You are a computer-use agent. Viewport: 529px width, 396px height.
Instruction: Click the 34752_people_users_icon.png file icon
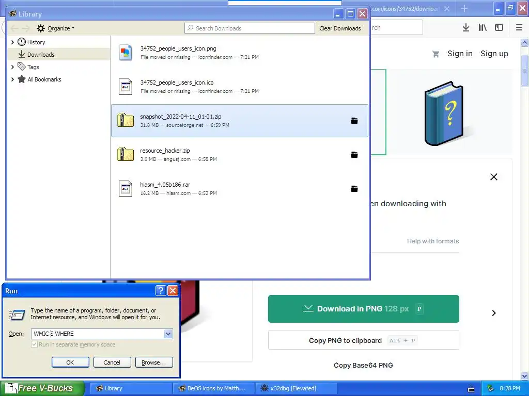[126, 53]
